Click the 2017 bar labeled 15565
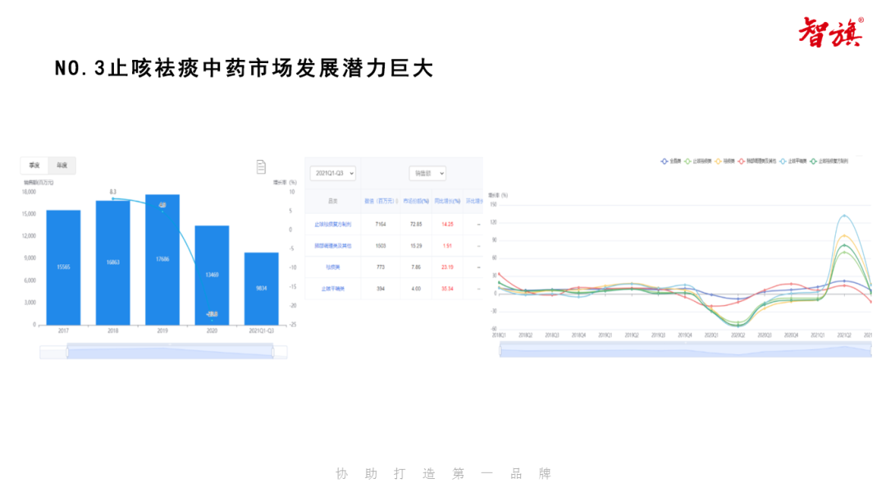Image resolution: width=886 pixels, height=497 pixels. tap(63, 267)
